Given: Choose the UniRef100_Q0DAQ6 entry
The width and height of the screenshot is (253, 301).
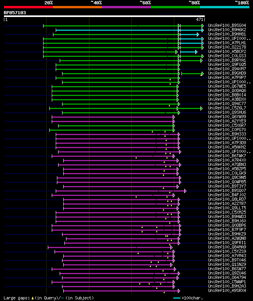Looking at the screenshot, I should click(x=227, y=90).
